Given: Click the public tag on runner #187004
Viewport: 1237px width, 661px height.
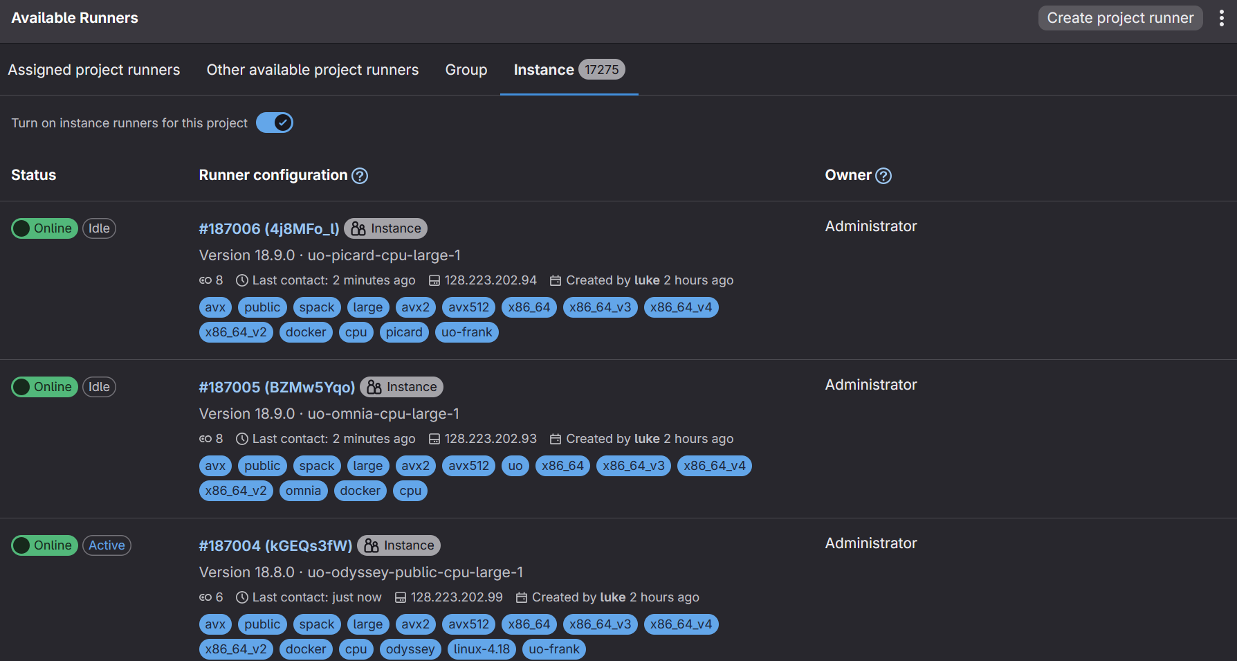Looking at the screenshot, I should click(262, 624).
